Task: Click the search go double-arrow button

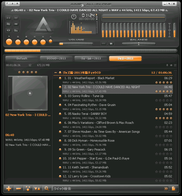Action: pos(166,189)
